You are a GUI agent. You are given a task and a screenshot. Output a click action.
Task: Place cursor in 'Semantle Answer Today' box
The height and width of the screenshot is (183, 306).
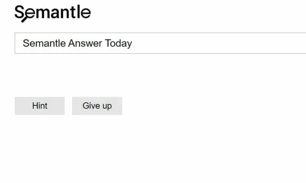[160, 43]
